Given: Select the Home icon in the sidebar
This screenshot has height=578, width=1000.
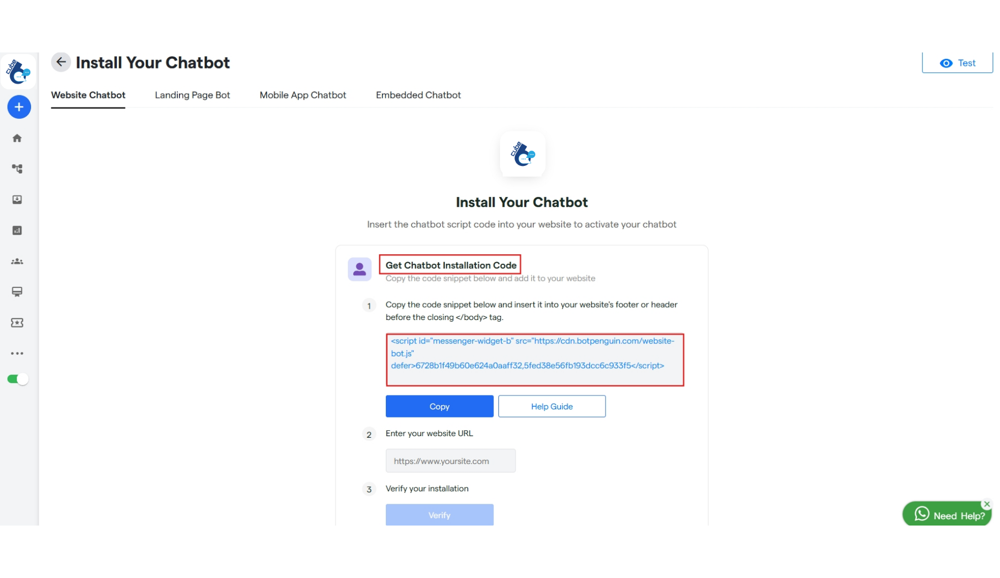Looking at the screenshot, I should pos(17,138).
